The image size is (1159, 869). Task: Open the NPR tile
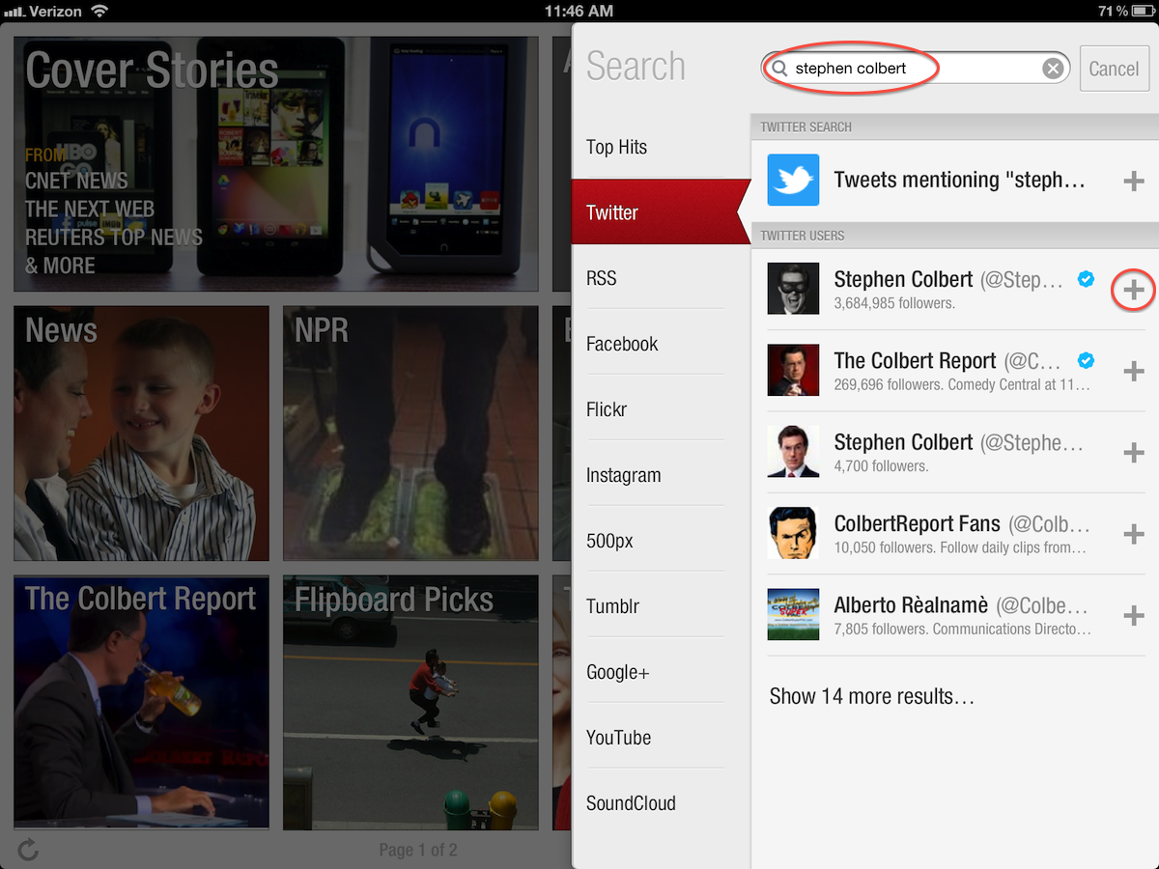pyautogui.click(x=410, y=434)
